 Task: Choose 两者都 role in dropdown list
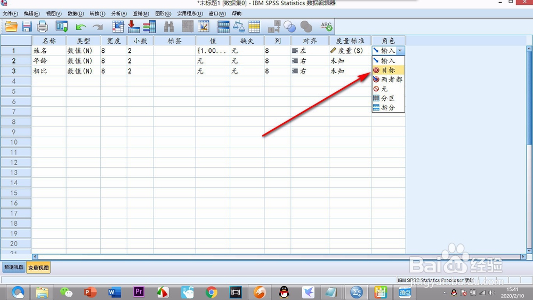tap(388, 80)
